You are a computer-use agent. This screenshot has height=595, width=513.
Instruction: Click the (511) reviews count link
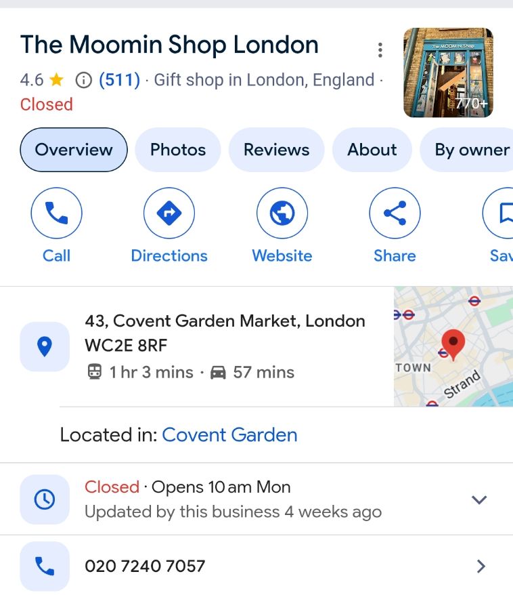coord(119,80)
